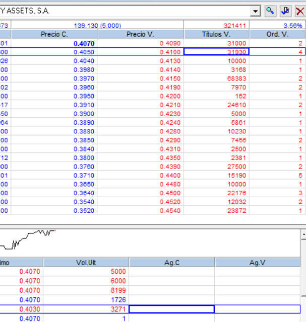Viewport: 306px width, 322px height.
Task: Click the scrollbar up arrow in lower panel
Action: click(x=303, y=234)
